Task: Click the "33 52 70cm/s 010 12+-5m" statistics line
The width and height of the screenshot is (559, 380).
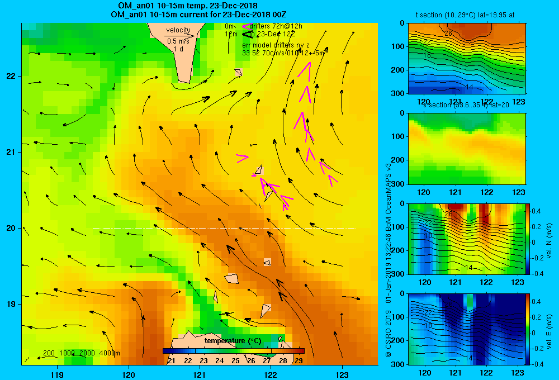Action: 283,53
